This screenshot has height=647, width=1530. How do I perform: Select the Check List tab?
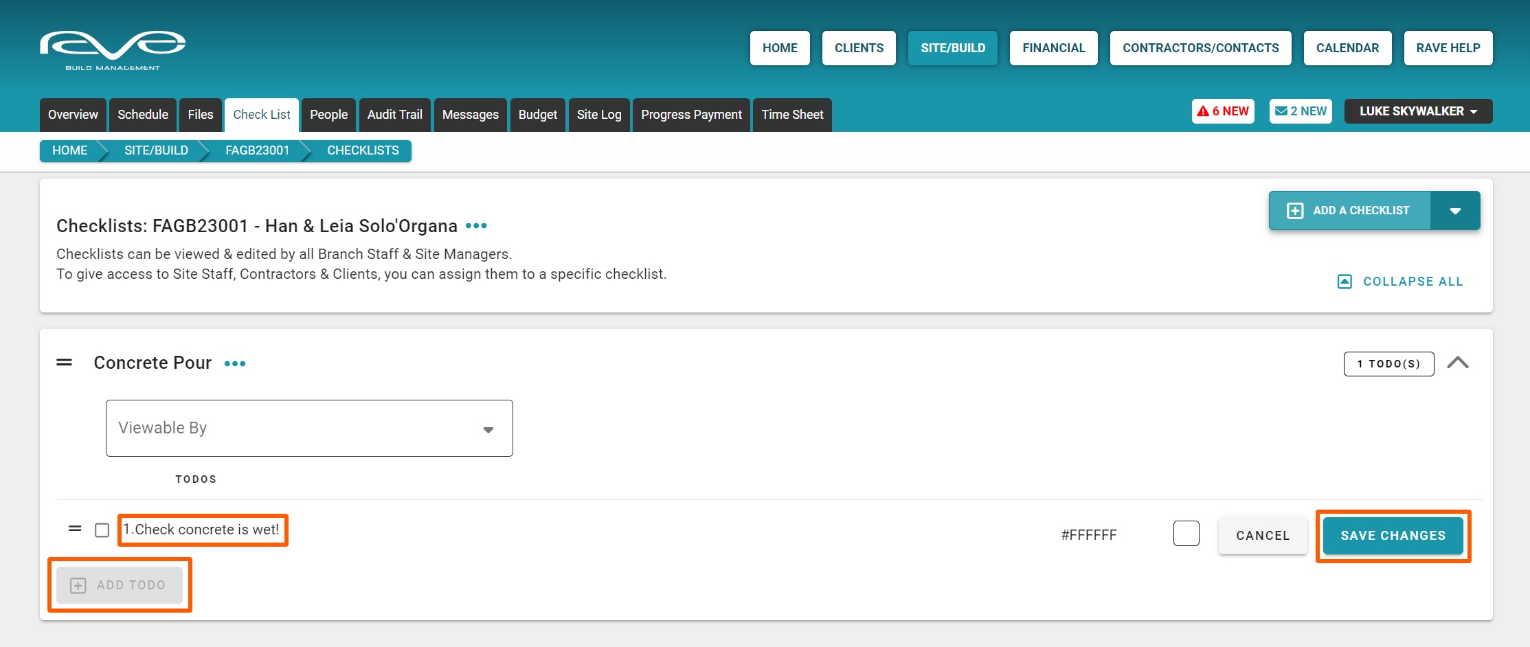262,115
